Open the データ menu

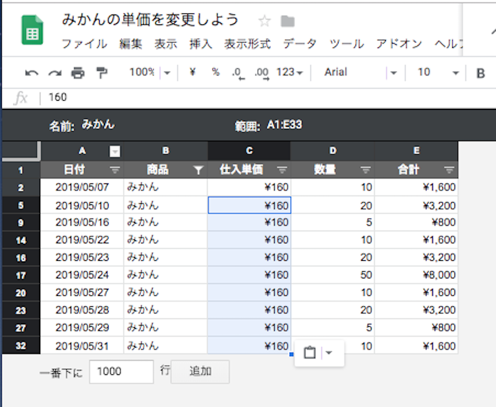[299, 44]
